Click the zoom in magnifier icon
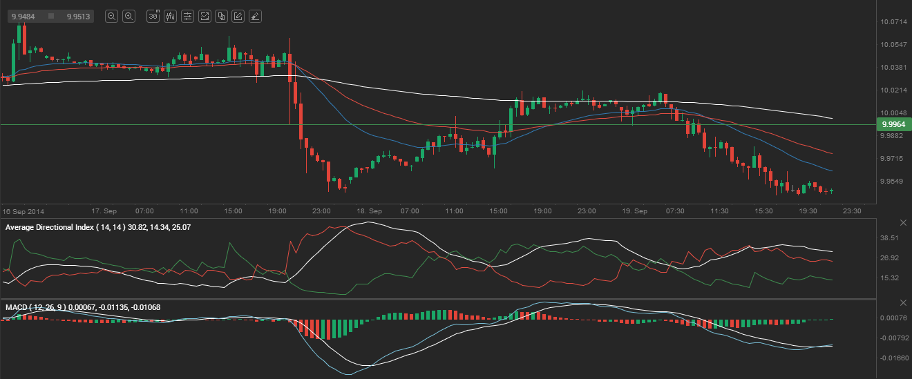 point(129,16)
